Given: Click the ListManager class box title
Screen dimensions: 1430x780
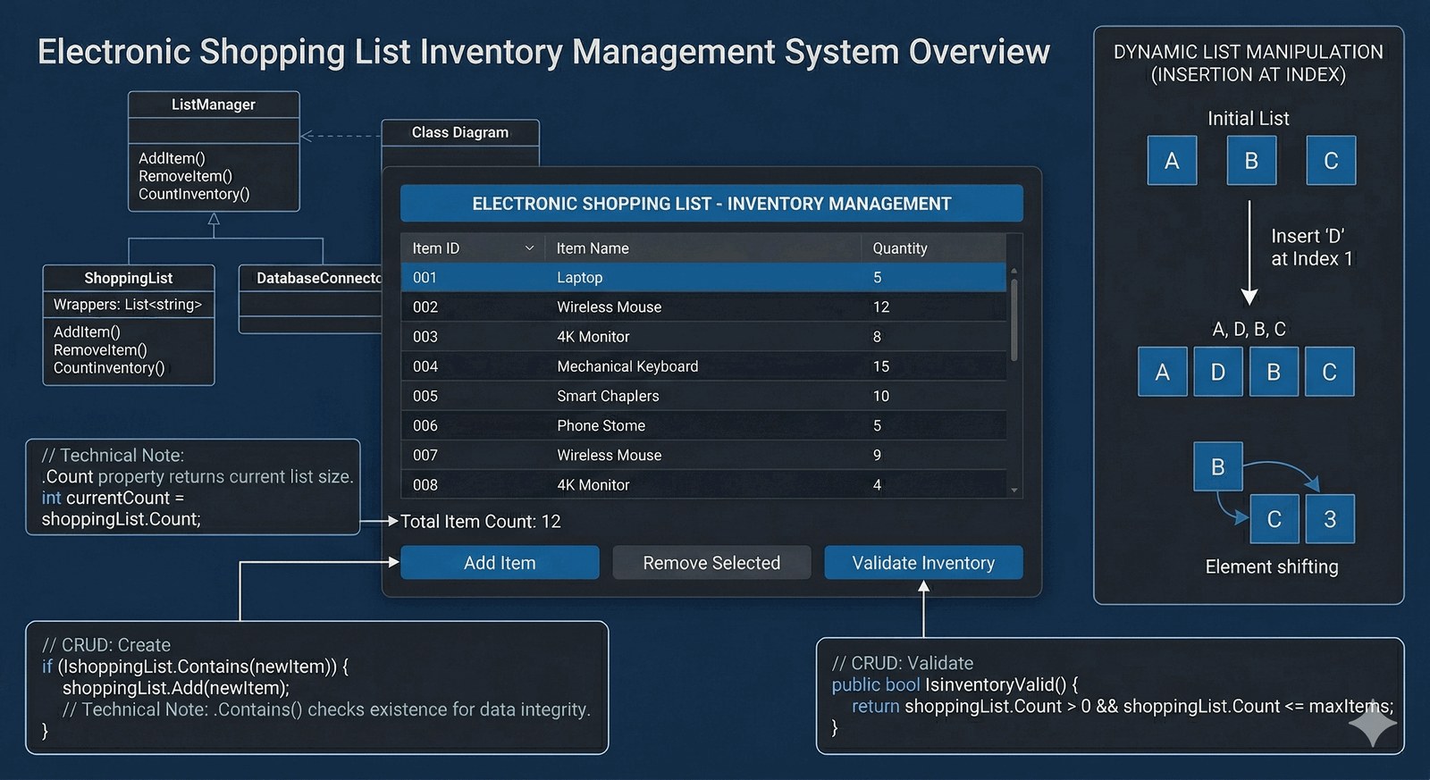Looking at the screenshot, I should (214, 105).
